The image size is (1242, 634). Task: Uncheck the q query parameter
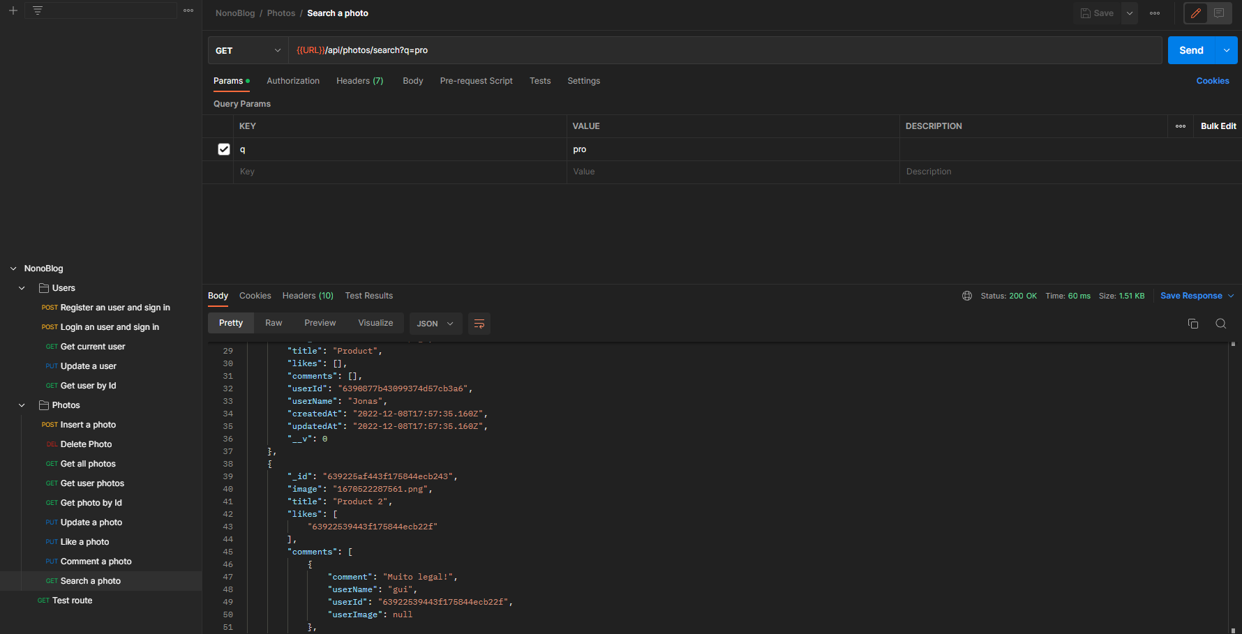click(x=223, y=149)
